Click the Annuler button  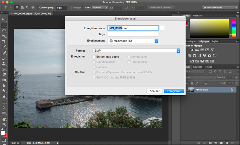pos(154,91)
